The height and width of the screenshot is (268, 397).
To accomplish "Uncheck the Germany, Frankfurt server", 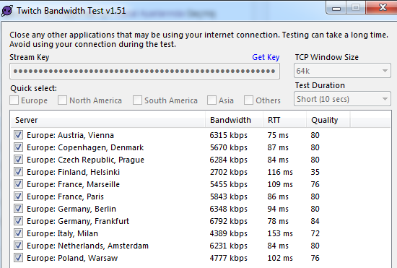I will [19, 221].
